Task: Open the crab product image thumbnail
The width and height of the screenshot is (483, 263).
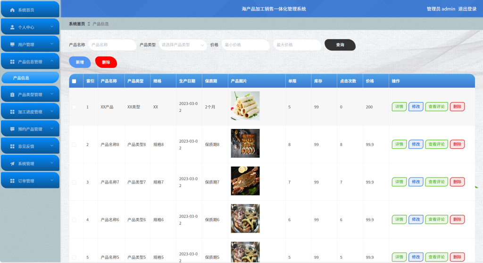Action: 245,181
